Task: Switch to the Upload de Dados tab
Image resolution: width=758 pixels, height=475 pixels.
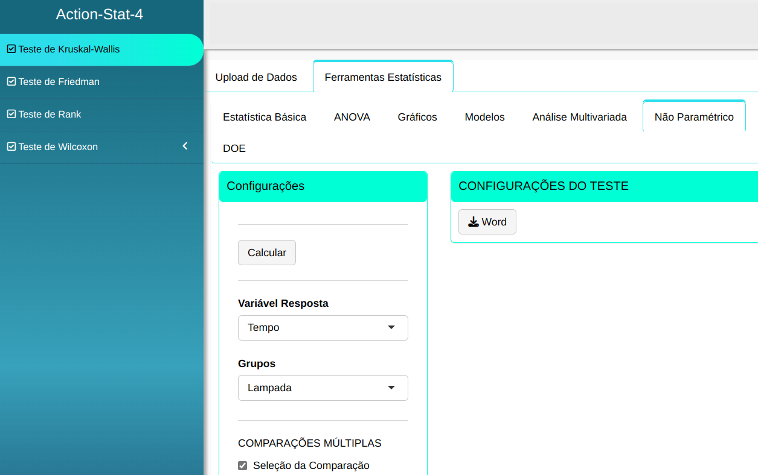Action: pyautogui.click(x=256, y=77)
